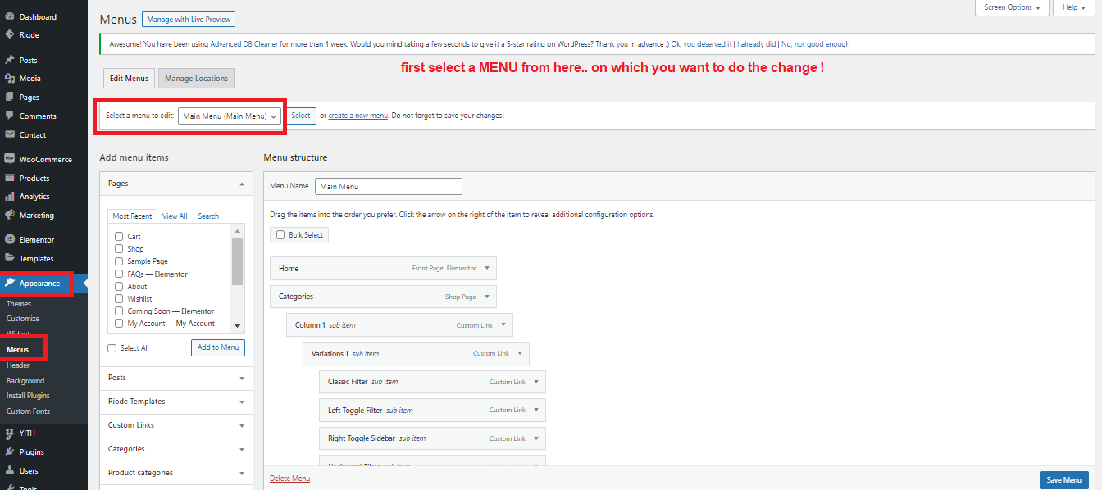Open Themes submenu under Appearance

pyautogui.click(x=19, y=303)
